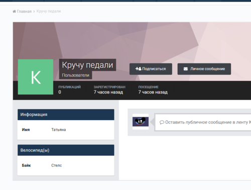This screenshot has width=251, height=190.
Task: Click the Кручу педали breadcrumb text
Action: [x=49, y=11]
